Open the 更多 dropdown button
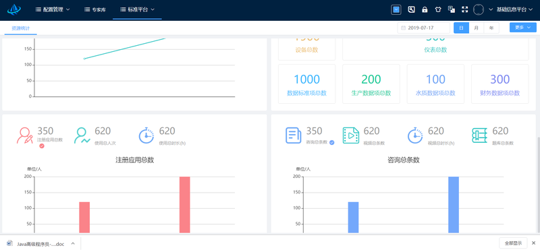The height and width of the screenshot is (250, 540). tap(522, 28)
